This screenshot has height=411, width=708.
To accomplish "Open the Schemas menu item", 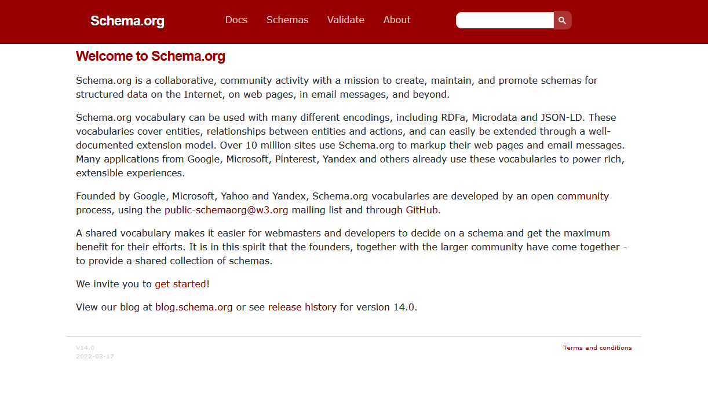I will pos(287,20).
